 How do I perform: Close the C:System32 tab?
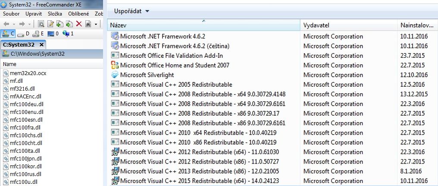41,44
